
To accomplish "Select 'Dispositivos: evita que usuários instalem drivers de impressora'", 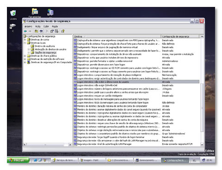I will 136,58.
